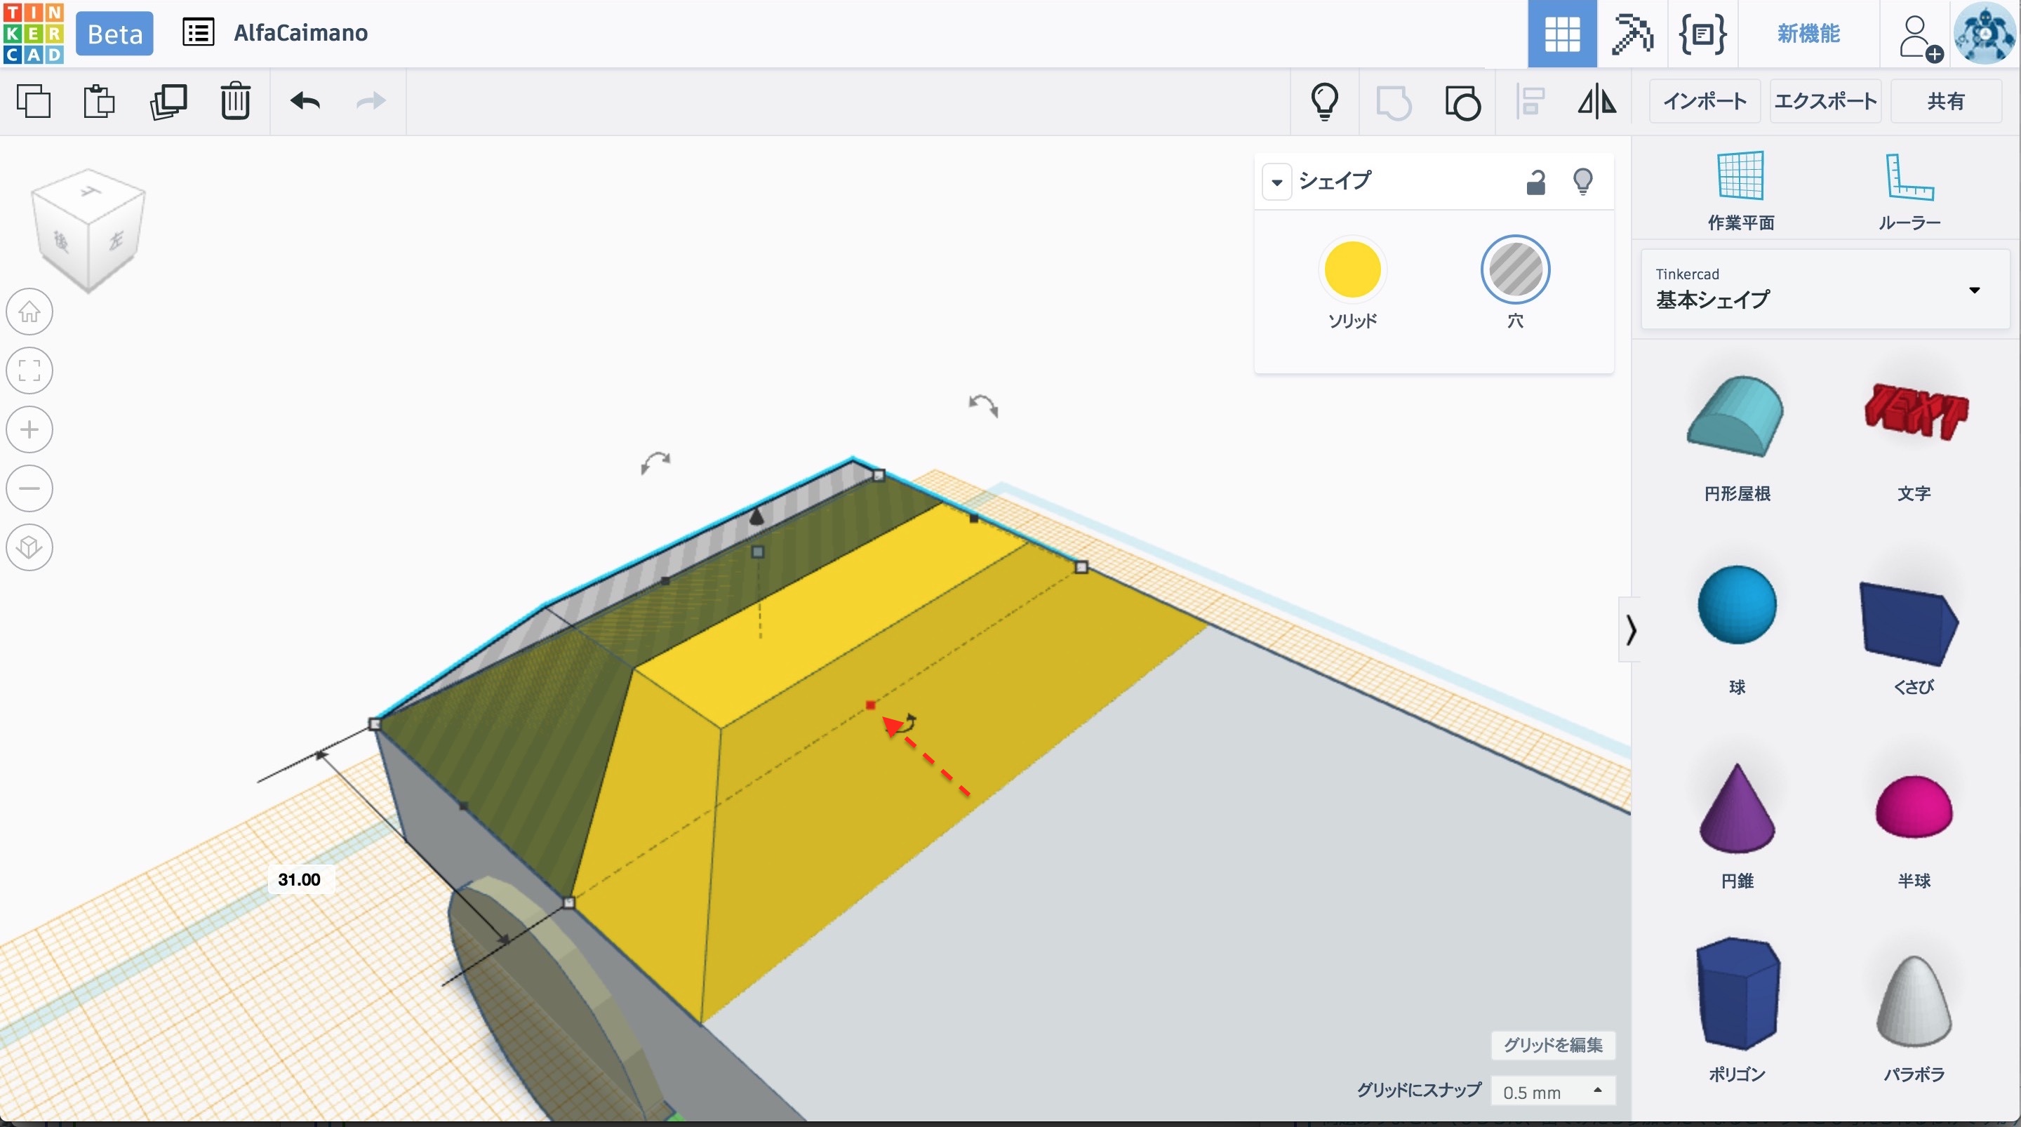Toggle the shape lock icon
This screenshot has width=2021, height=1127.
tap(1535, 182)
